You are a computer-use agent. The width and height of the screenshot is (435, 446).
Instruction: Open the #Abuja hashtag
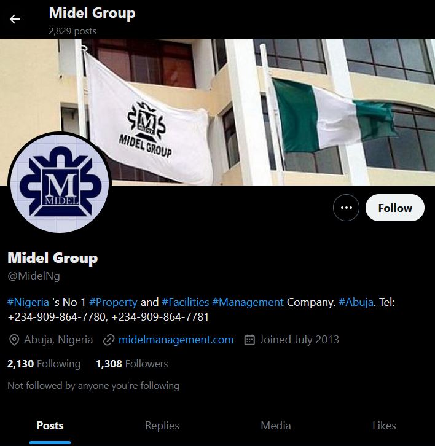click(356, 302)
